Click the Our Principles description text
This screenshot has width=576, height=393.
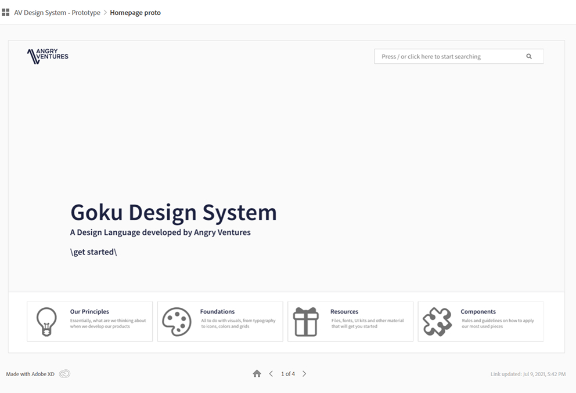(x=108, y=323)
